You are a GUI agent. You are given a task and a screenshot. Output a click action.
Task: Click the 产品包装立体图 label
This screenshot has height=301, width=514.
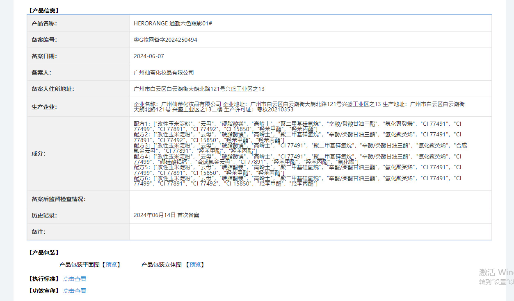point(162,265)
